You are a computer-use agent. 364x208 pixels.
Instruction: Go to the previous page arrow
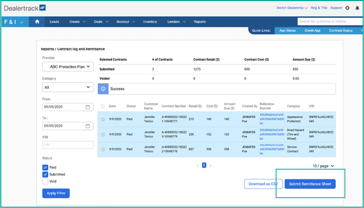(198, 166)
